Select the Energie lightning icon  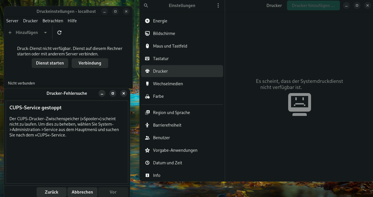point(147,21)
